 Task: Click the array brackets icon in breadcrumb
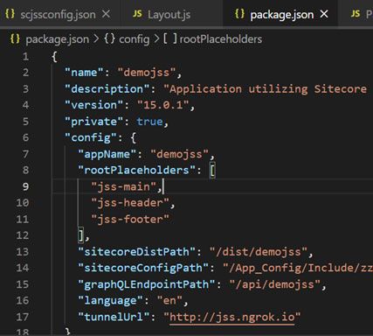[169, 38]
